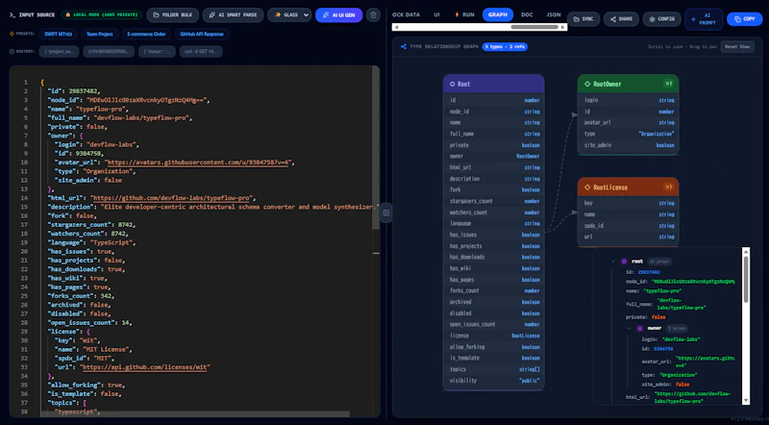Image resolution: width=769 pixels, height=425 pixels.
Task: Click the circle icon on the Root node header
Action: click(452, 84)
